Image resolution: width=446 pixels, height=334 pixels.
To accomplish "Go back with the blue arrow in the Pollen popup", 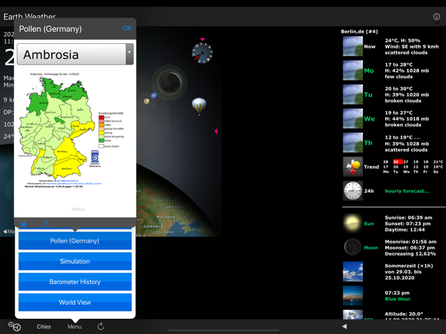I will pyautogui.click(x=23, y=225).
